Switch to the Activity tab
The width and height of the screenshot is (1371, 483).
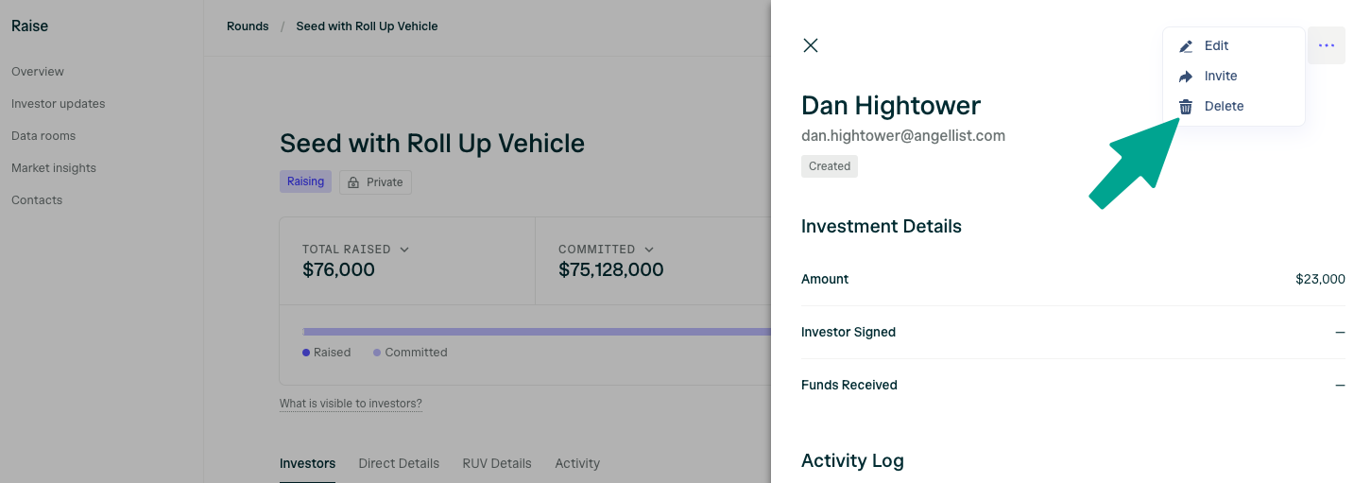pos(577,463)
